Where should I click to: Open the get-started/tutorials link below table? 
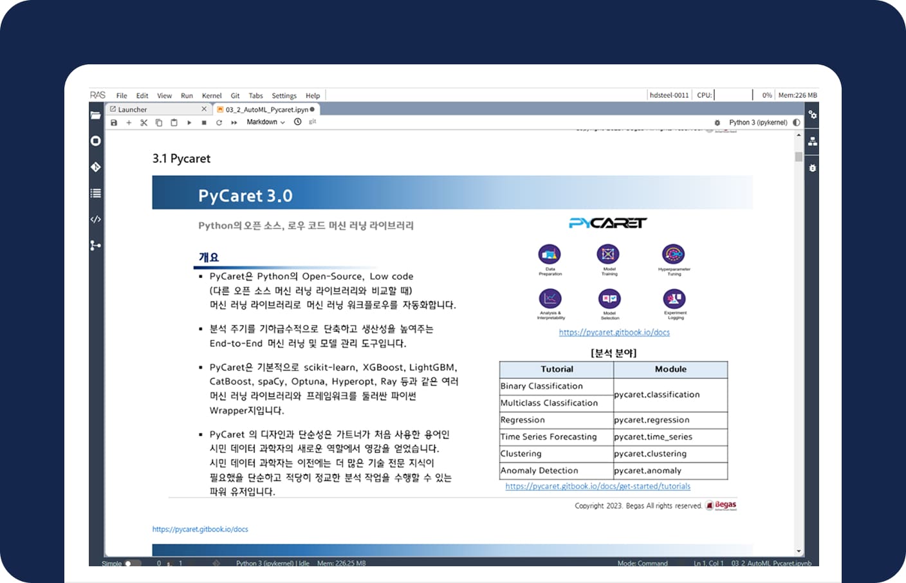pyautogui.click(x=598, y=486)
